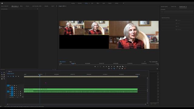Viewport: 194px width, 109px height.
Task: Expand workspaces overflow chevron
Action: click(x=123, y=3)
